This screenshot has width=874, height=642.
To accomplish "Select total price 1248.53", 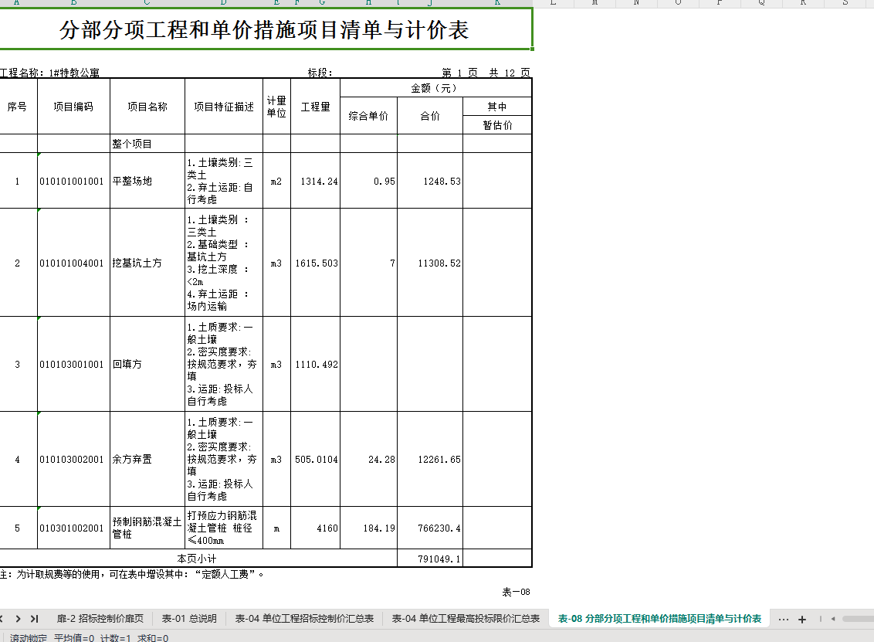I will point(430,182).
